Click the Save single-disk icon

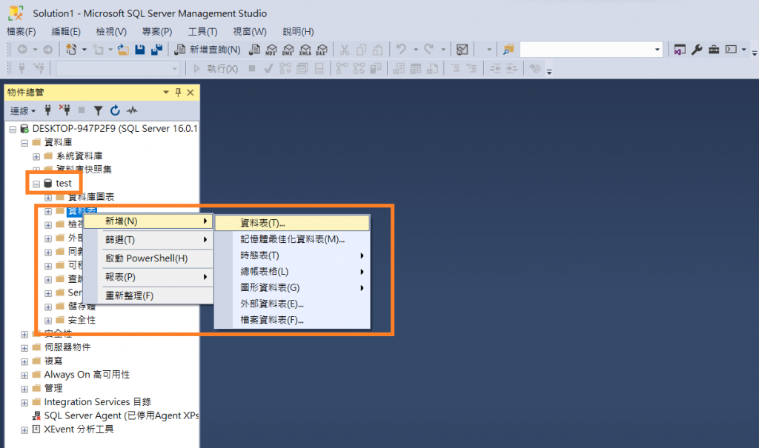pyautogui.click(x=140, y=50)
